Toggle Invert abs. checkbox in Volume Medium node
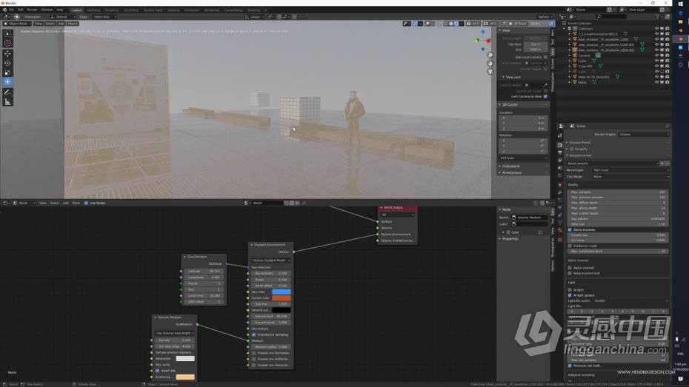The width and height of the screenshot is (689, 387). coord(158,371)
